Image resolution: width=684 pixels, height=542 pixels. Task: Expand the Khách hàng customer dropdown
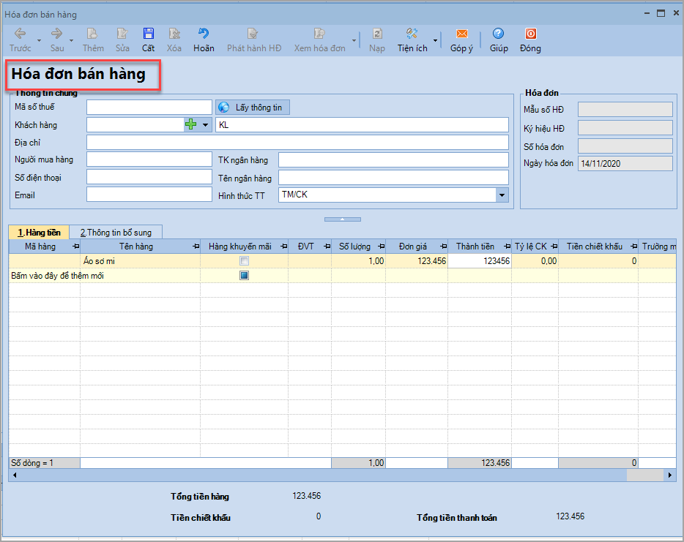(x=205, y=125)
